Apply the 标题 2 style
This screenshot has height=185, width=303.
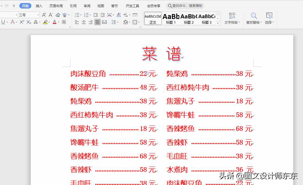point(189,19)
